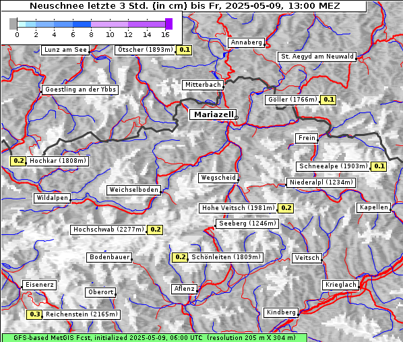403x342 pixels.
Task: Click the Niederalpl (1234m) label
Action: (321, 182)
